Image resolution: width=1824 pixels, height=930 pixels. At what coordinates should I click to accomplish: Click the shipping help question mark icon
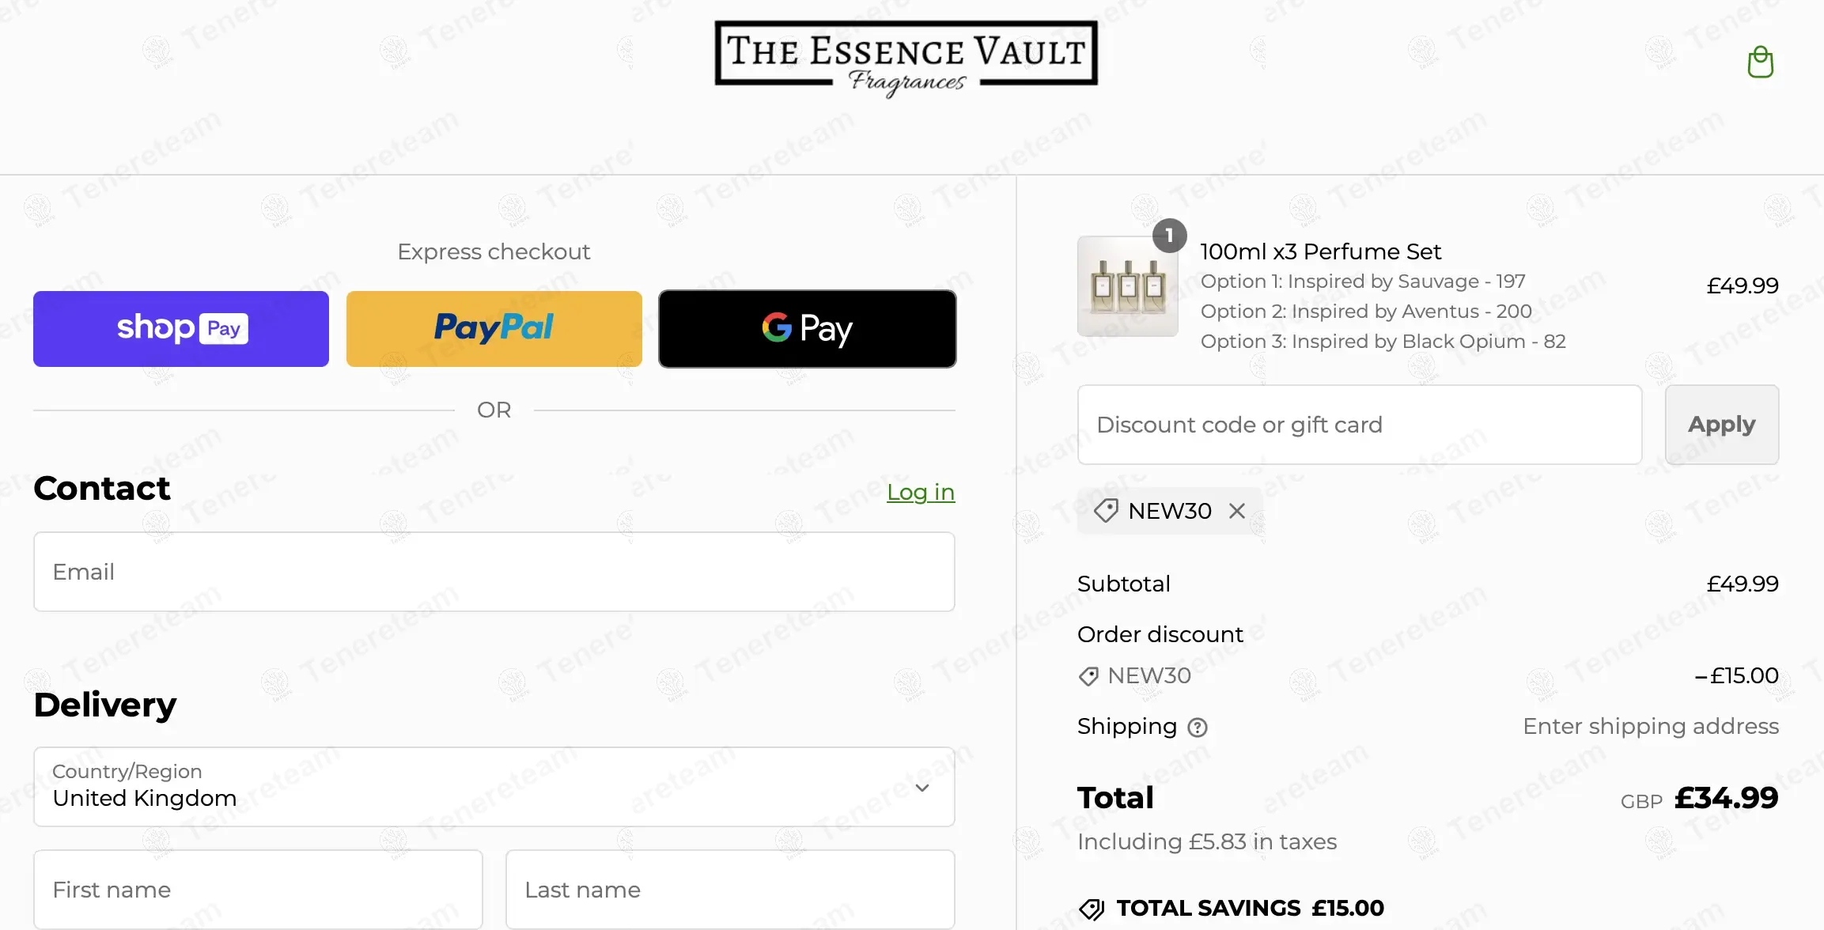(1198, 727)
